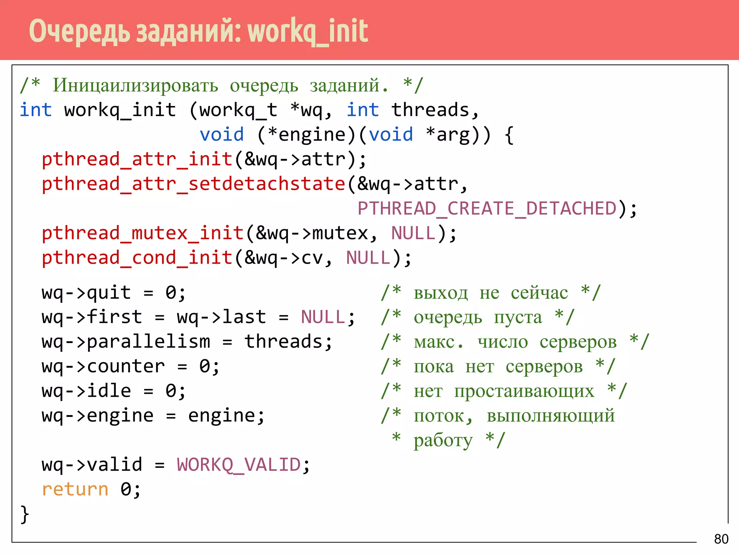The width and height of the screenshot is (739, 554).
Task: Click the comment 'нет простаивающих'
Action: tap(504, 391)
